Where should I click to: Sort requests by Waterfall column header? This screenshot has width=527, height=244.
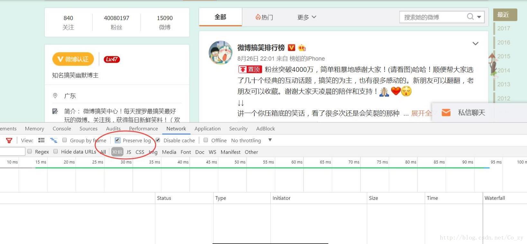[x=505, y=198]
